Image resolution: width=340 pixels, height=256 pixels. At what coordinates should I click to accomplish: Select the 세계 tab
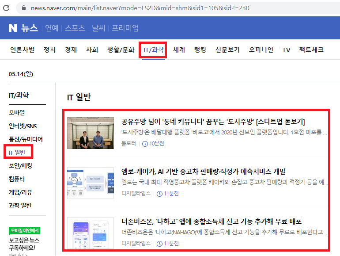[179, 50]
